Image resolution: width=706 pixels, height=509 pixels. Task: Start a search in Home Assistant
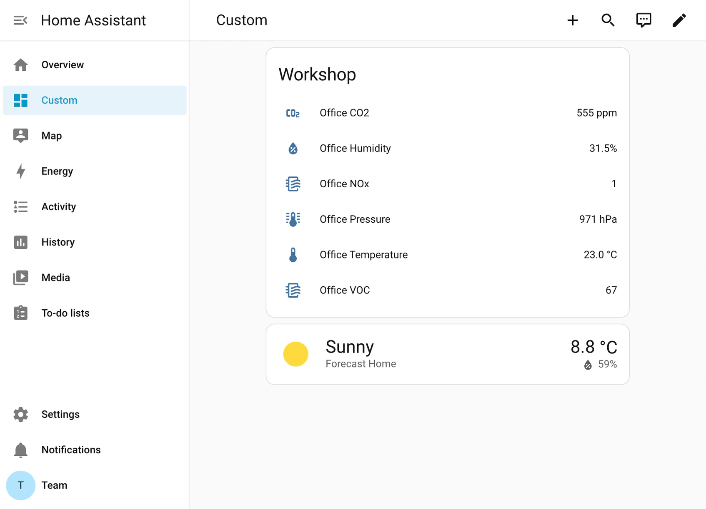click(608, 20)
